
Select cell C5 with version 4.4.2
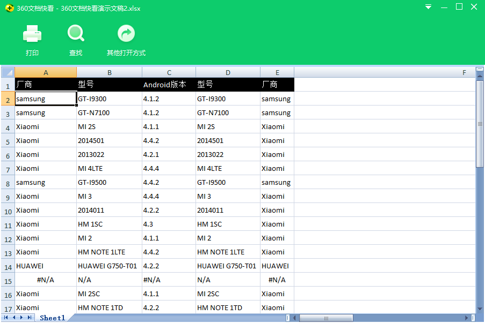169,140
